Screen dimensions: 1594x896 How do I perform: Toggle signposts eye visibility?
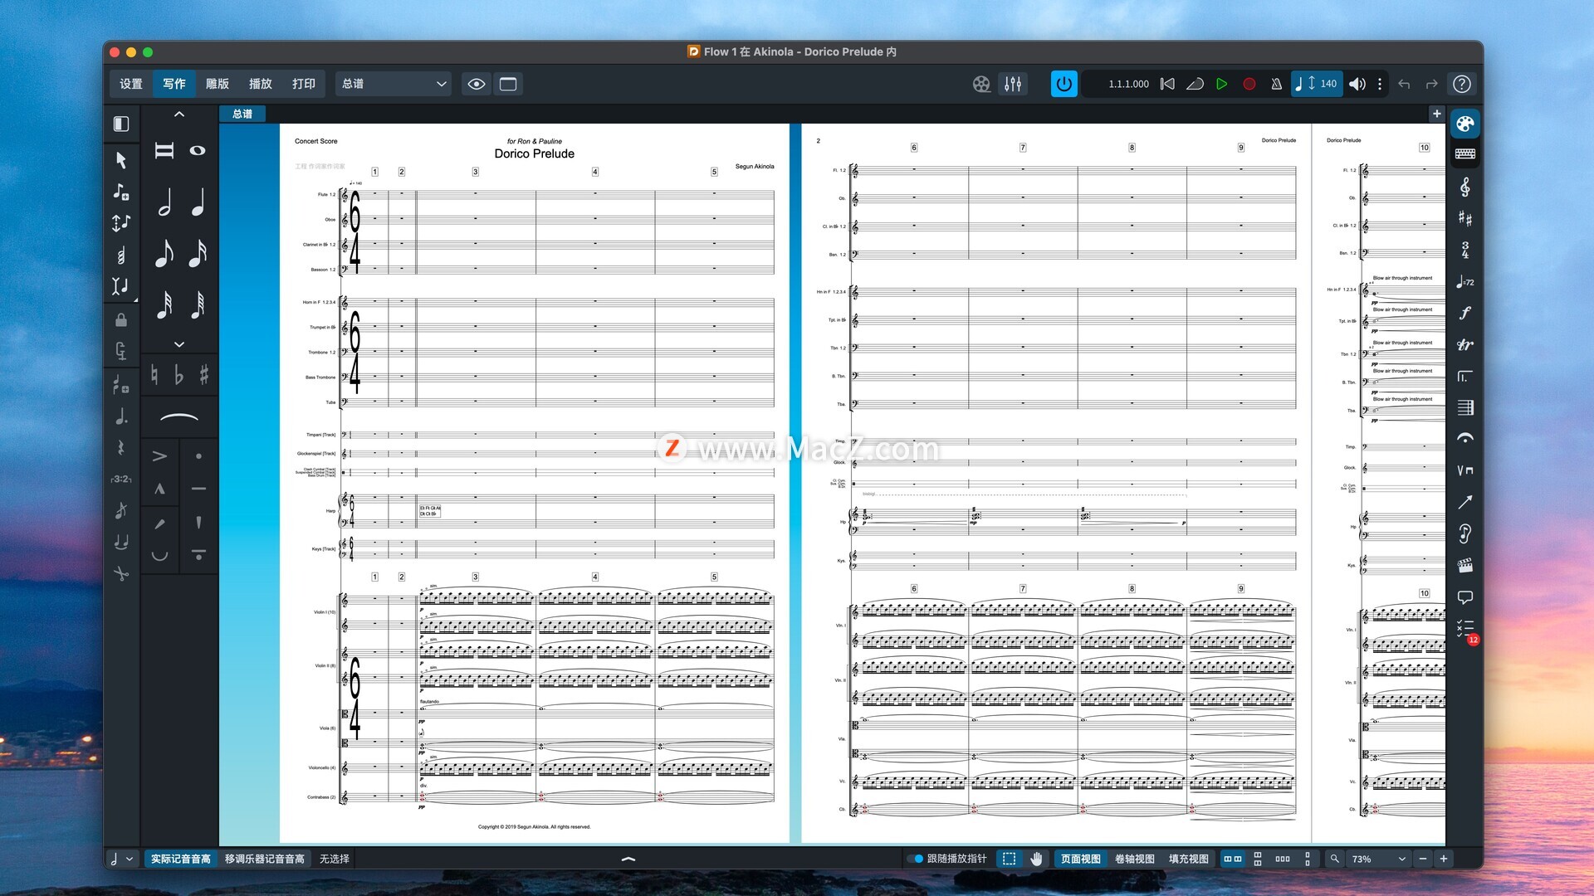point(477,84)
